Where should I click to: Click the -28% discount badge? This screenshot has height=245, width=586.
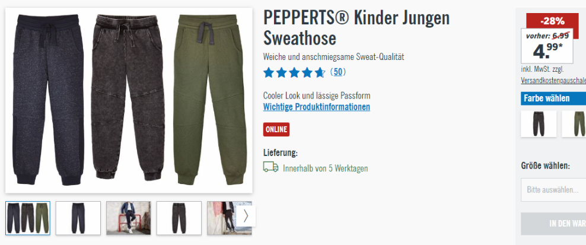(x=552, y=21)
